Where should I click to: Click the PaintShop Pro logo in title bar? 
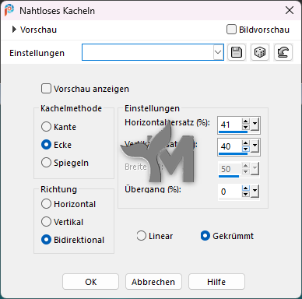[9, 10]
